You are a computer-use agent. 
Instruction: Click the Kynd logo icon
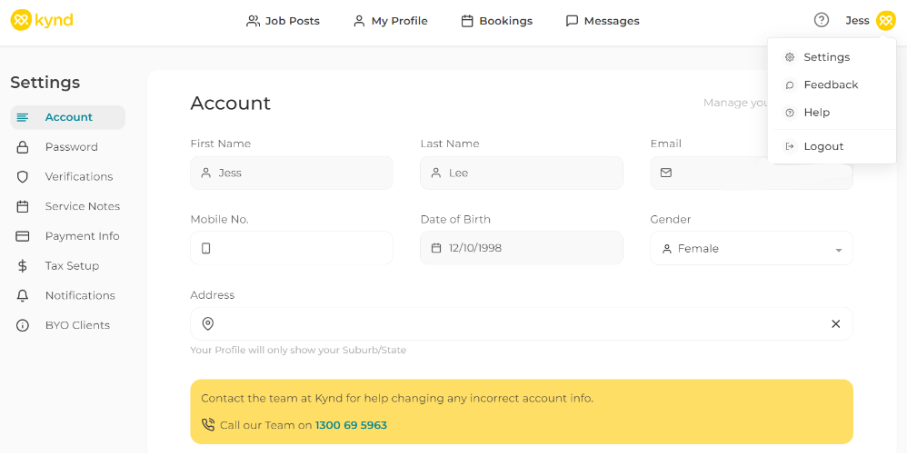coord(20,20)
